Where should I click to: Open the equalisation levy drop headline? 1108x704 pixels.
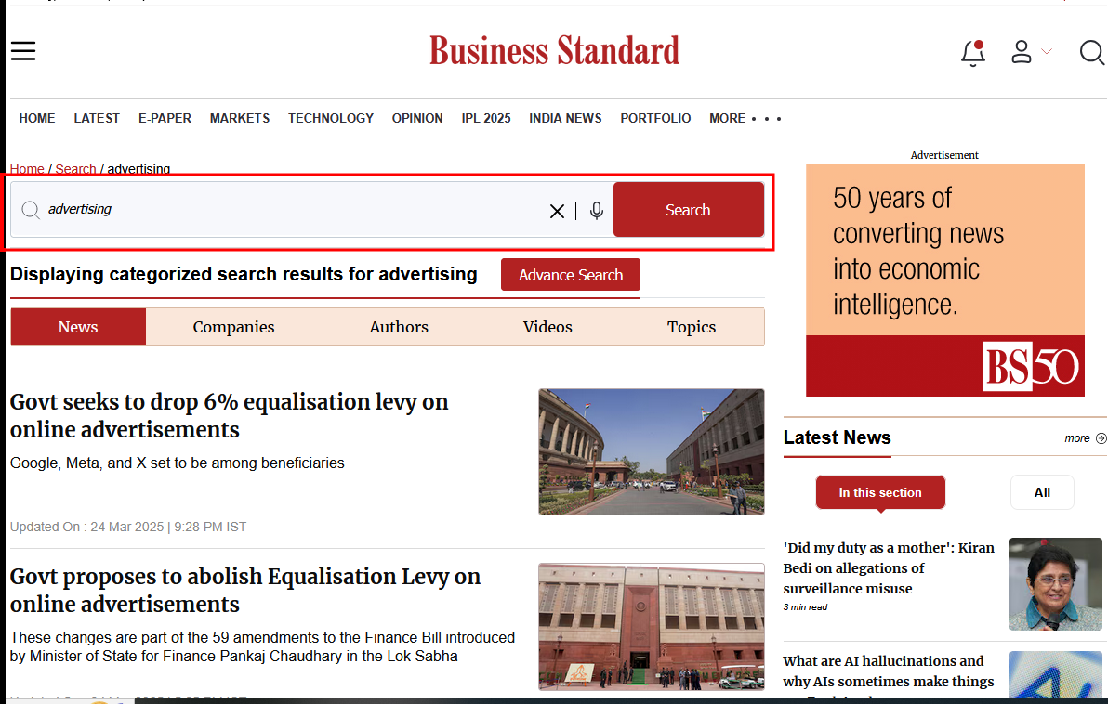229,415
